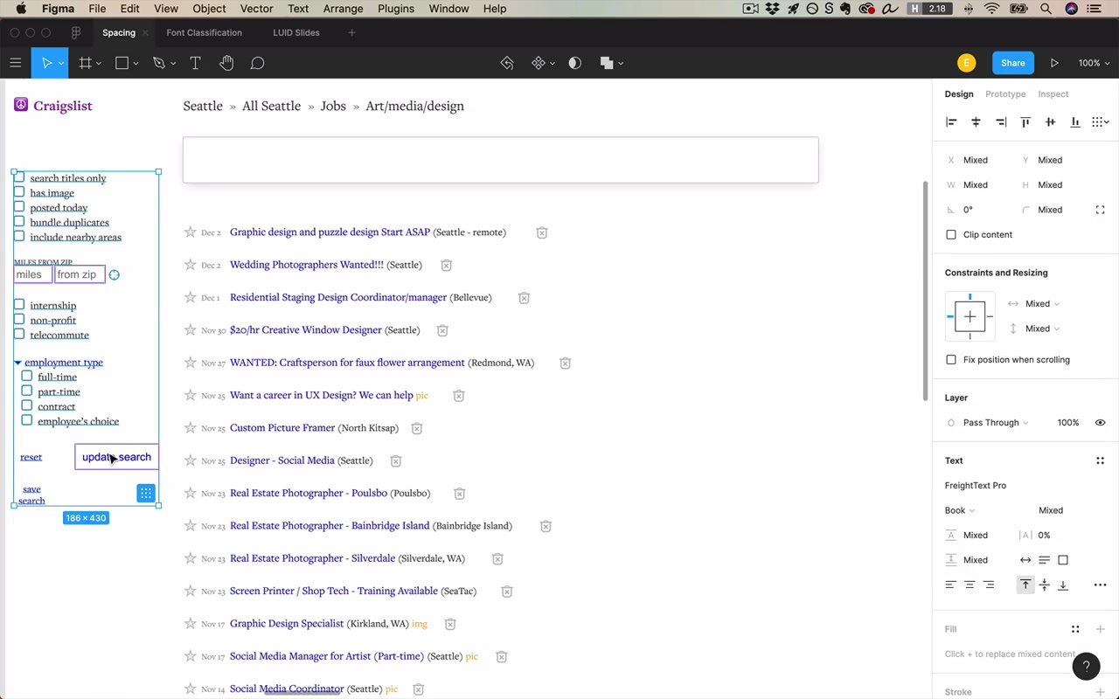This screenshot has width=1119, height=699.
Task: Click the Align top icon
Action: click(1025, 122)
